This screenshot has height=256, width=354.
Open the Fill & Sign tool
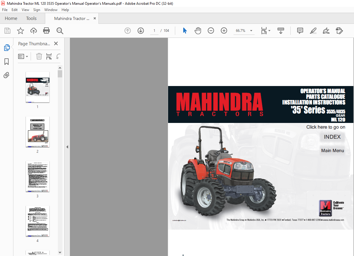coord(326,30)
